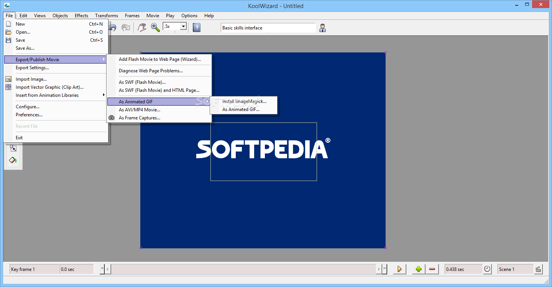Viewport: 552px width, 287px height.
Task: Open the Export/Publish Movie submenu item
Action: click(x=56, y=60)
